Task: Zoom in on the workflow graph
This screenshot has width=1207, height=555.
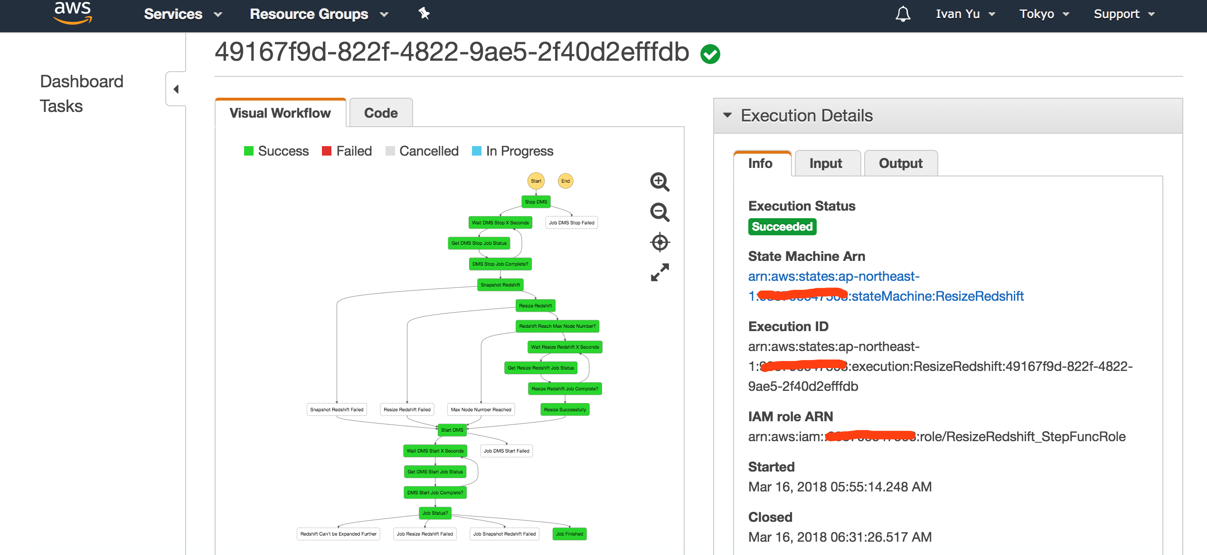Action: coord(660,182)
